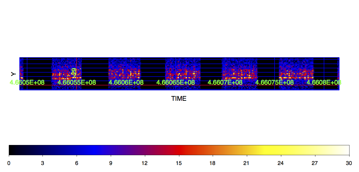Click the black end of the colorbar
Image resolution: width=359 pixels, height=172 pixels.
(13, 150)
